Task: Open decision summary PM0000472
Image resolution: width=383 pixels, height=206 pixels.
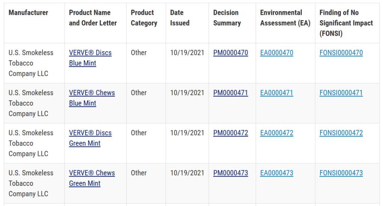Action: (231, 133)
